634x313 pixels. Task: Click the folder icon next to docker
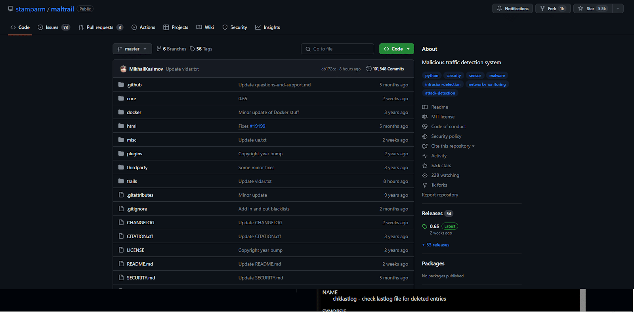(121, 112)
